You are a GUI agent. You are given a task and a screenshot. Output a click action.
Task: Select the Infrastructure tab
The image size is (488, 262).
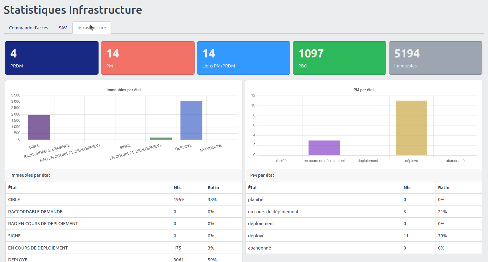click(92, 28)
